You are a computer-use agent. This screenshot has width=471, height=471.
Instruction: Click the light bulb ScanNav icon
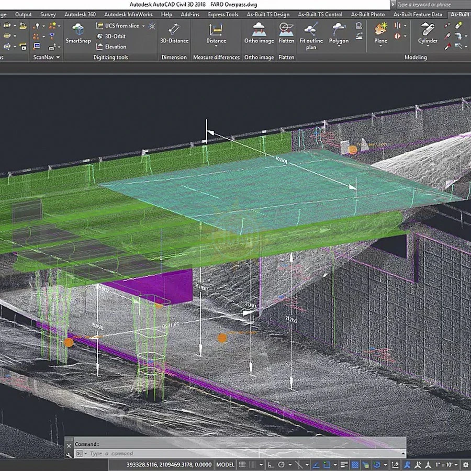click(37, 26)
